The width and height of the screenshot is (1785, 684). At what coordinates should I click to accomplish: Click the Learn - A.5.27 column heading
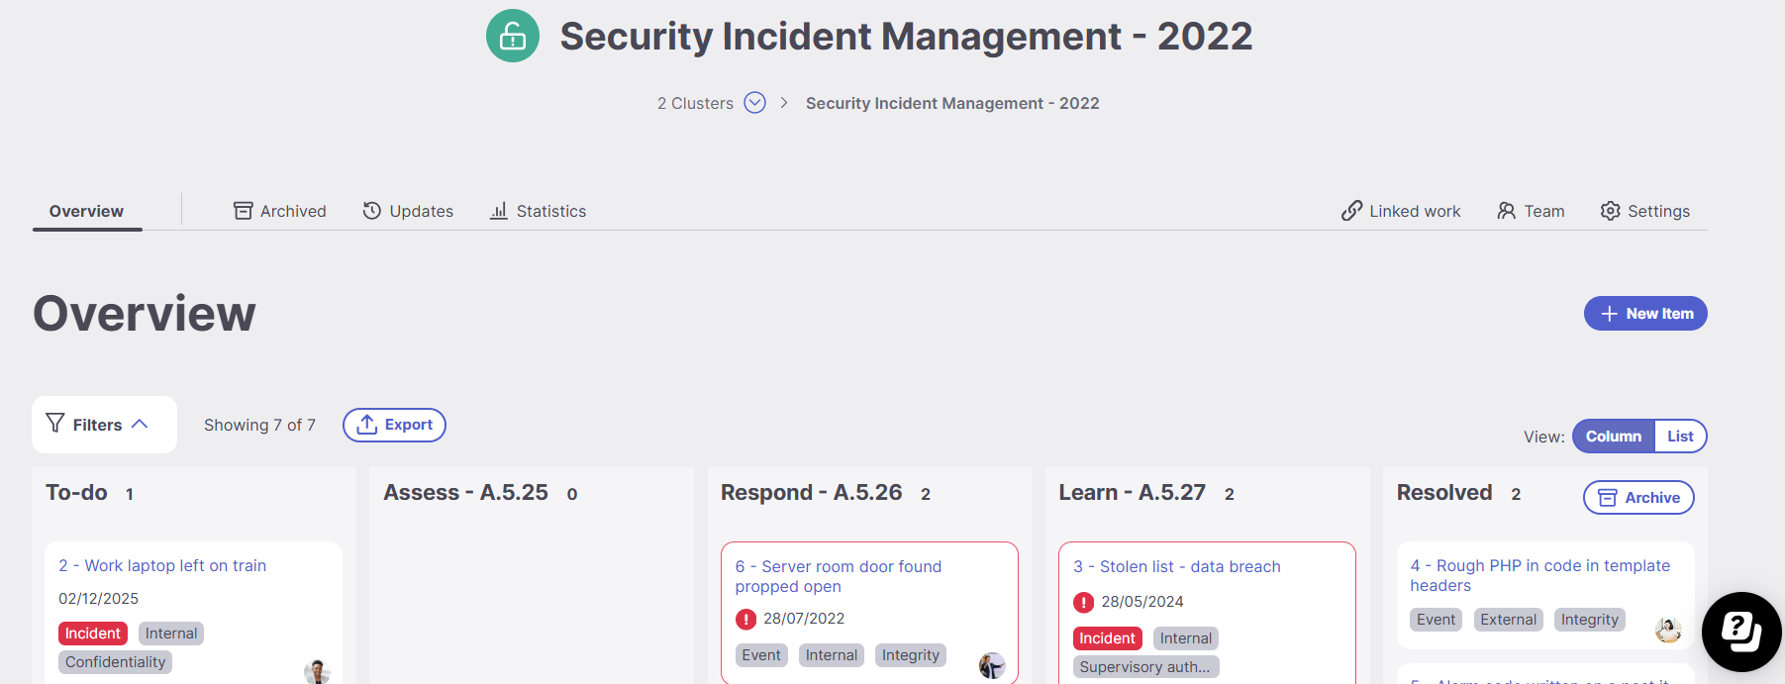(x=1133, y=493)
